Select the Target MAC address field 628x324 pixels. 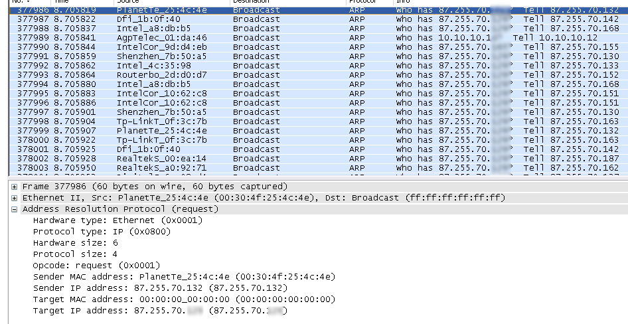coord(184,299)
